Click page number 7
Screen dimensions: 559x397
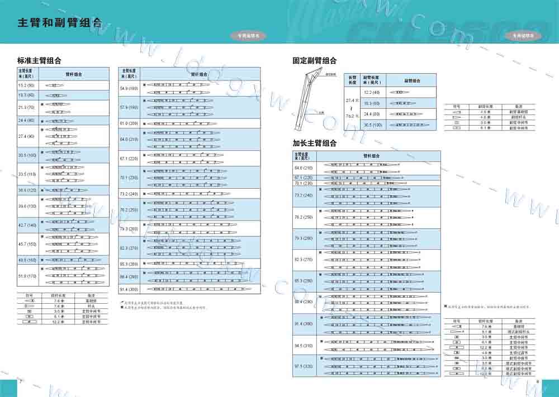[21, 382]
